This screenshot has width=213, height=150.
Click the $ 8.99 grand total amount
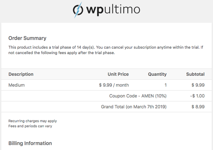(x=198, y=107)
